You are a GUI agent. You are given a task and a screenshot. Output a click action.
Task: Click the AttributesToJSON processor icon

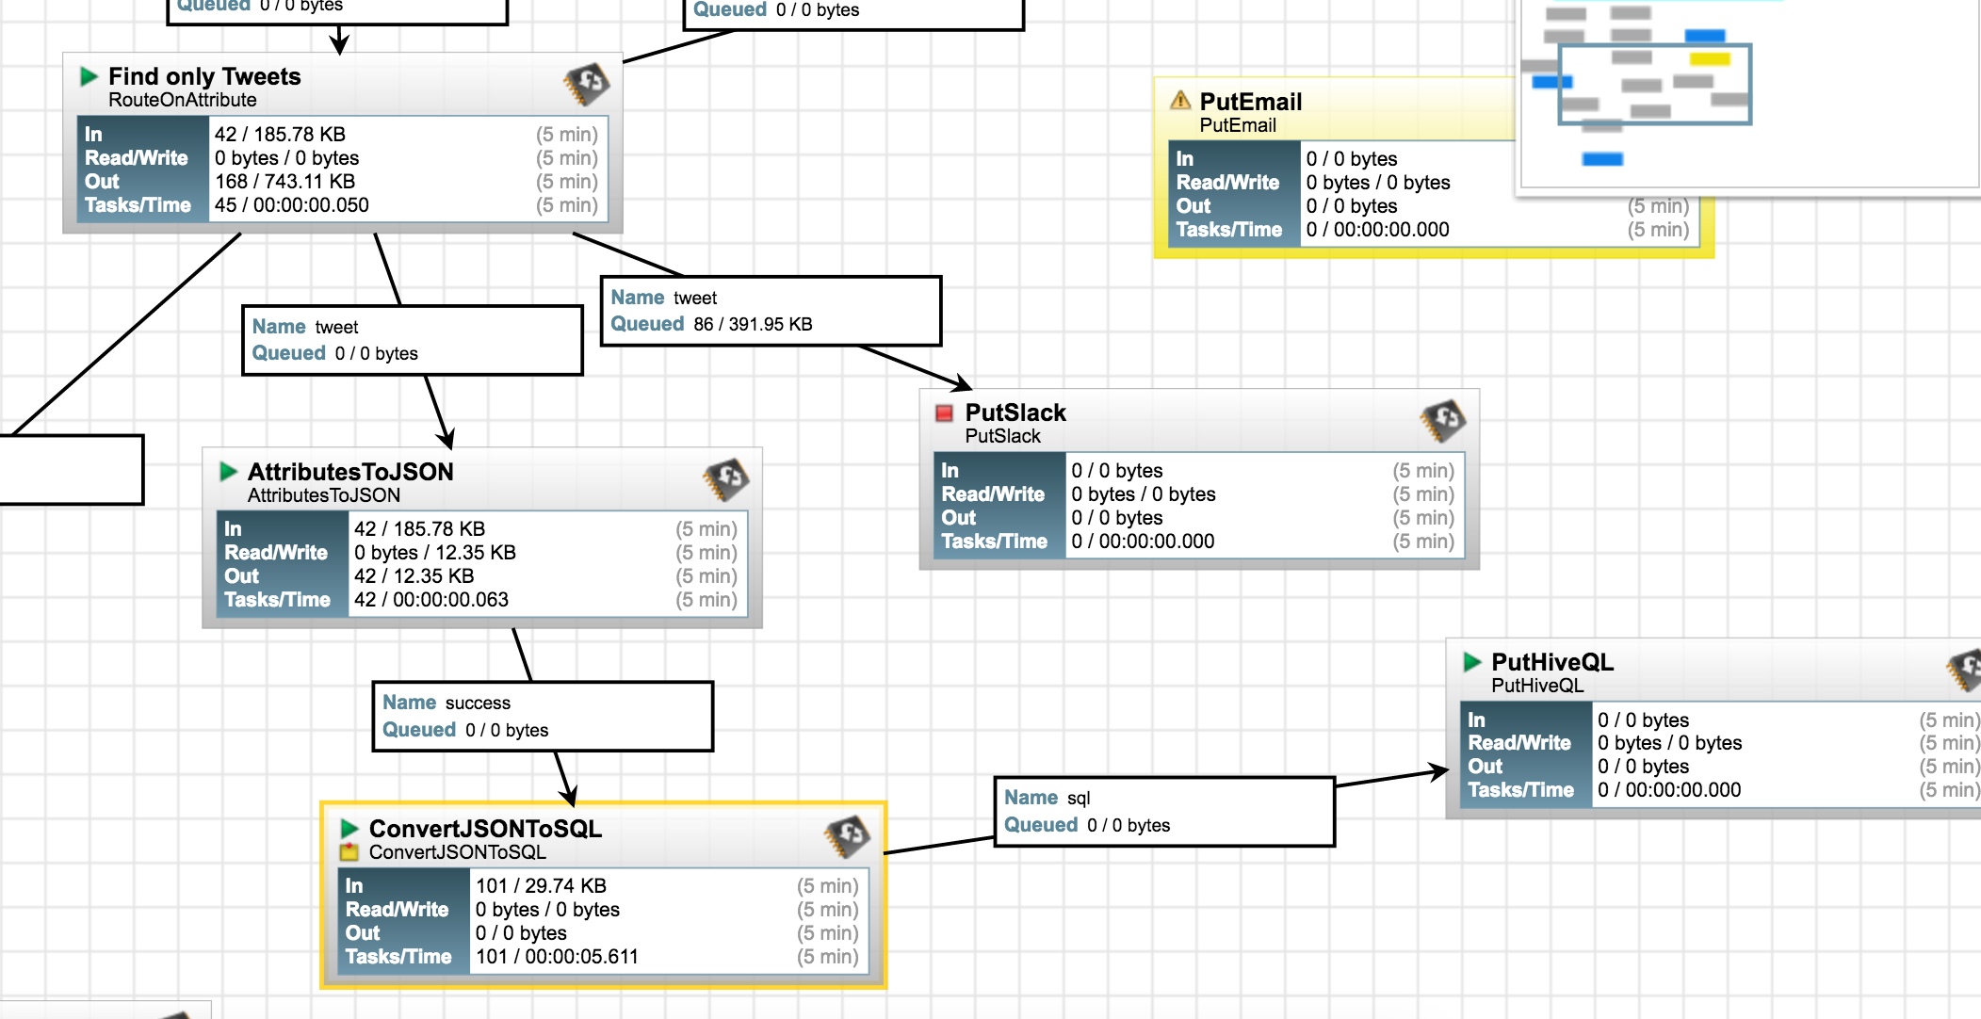point(725,479)
